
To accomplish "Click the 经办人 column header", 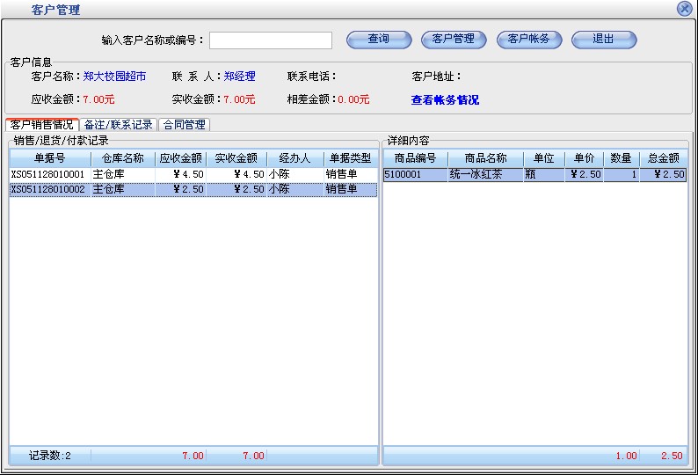I will click(294, 158).
